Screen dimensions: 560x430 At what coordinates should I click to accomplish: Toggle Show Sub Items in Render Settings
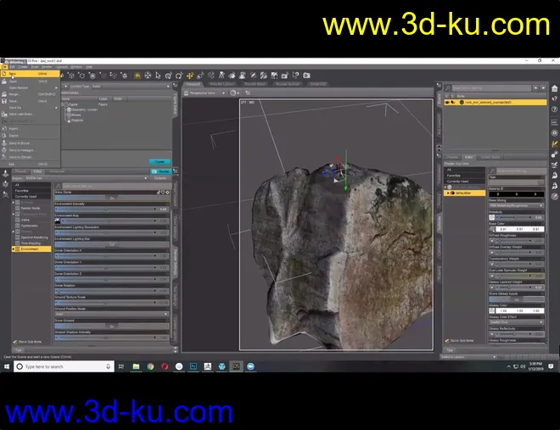15,342
